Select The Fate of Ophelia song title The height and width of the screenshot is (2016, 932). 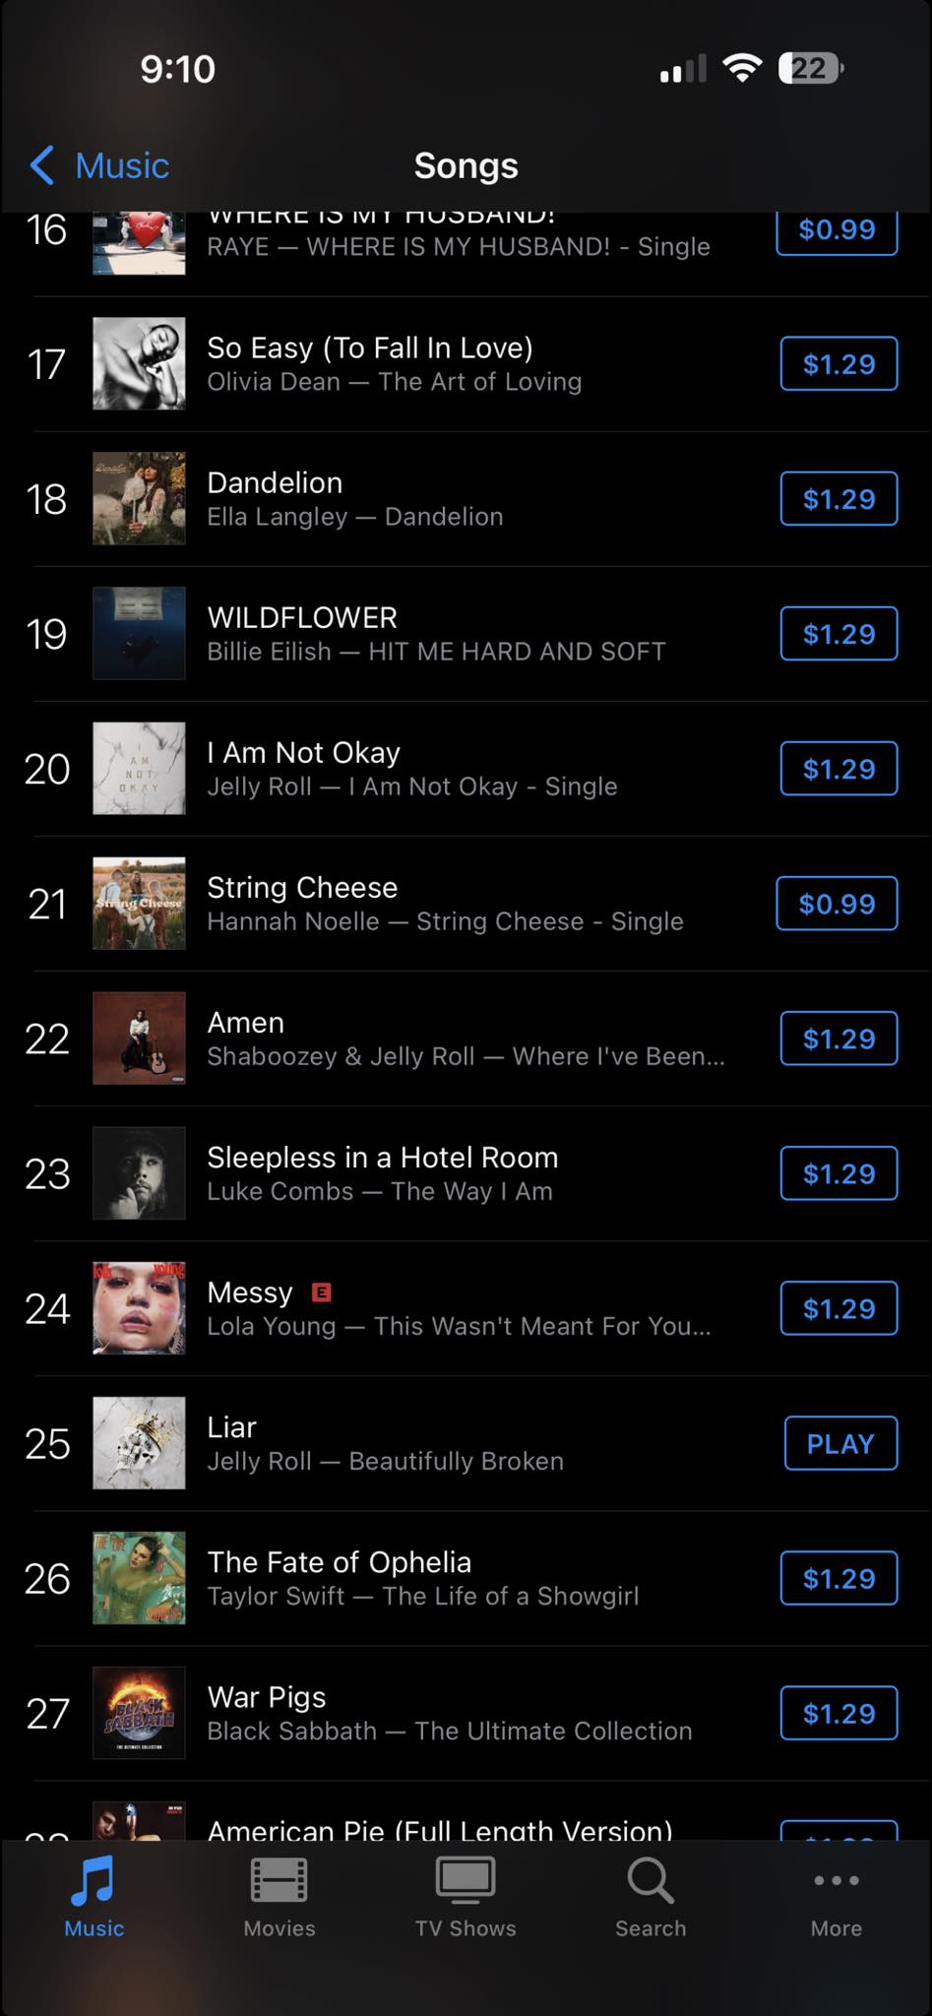339,1562
